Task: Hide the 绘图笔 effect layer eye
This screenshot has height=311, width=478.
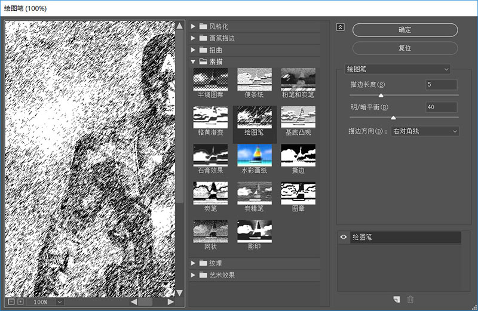Action: click(x=343, y=237)
